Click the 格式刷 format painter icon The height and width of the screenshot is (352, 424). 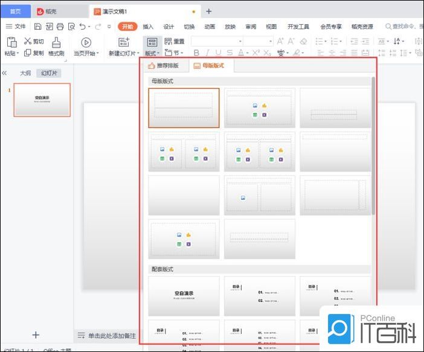56,42
